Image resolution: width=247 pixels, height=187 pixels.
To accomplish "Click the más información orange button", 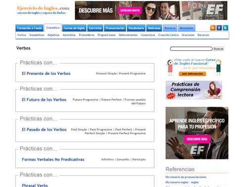I will click(x=192, y=74).
